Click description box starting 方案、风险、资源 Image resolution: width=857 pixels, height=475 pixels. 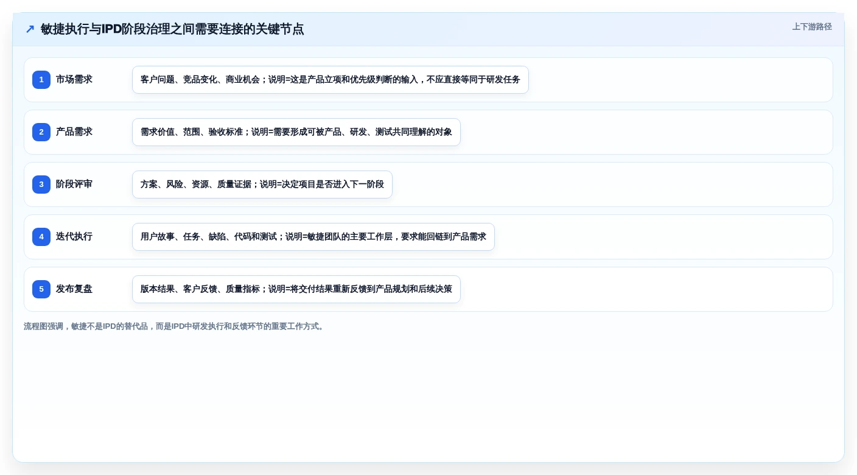[262, 185]
